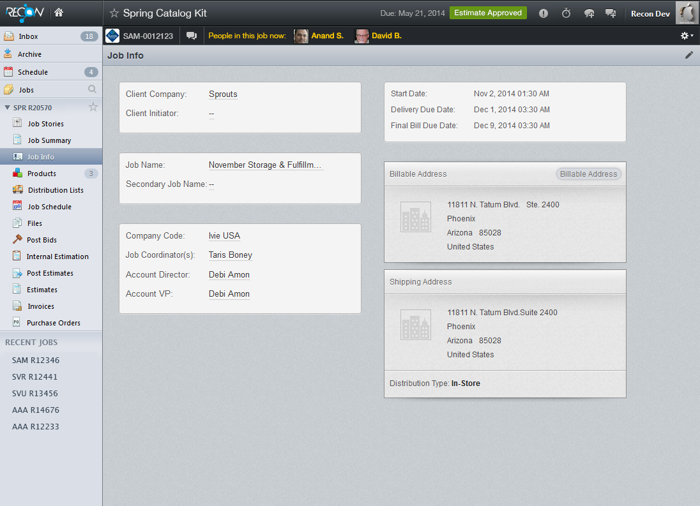The width and height of the screenshot is (700, 506).
Task: Click the Estimate Approved status button
Action: point(488,13)
